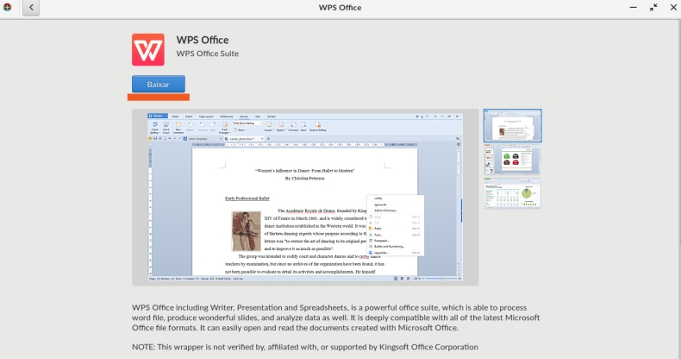Image resolution: width=681 pixels, height=359 pixels.
Task: Open the large Writer screenshot preview
Action: click(305, 197)
